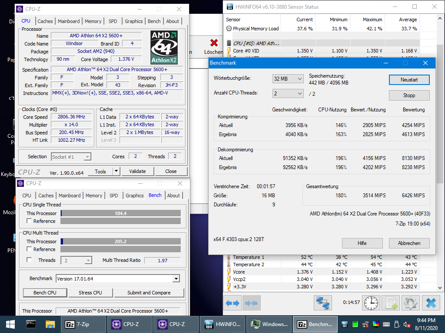The image size is (445, 333).
Task: Tick the Threads checkbox in CPU-Z Bench
Action: (x=29, y=260)
